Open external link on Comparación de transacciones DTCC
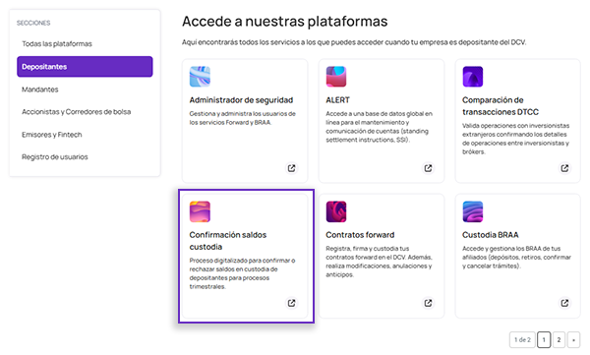Screen dimensions: 590x355 tap(564, 168)
